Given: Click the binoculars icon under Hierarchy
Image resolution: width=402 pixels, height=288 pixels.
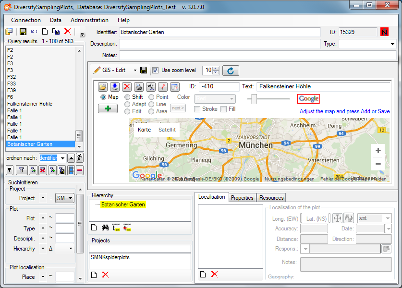Looking at the screenshot, I should click(105, 228).
